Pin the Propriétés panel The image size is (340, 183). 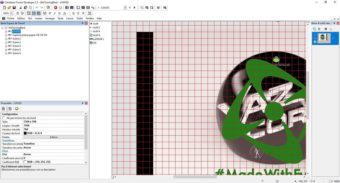(x=83, y=103)
